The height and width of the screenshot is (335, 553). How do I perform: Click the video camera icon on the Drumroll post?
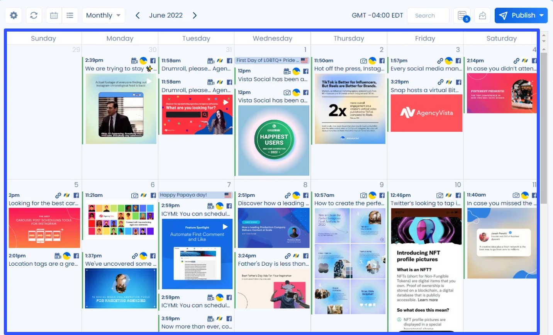tap(210, 60)
